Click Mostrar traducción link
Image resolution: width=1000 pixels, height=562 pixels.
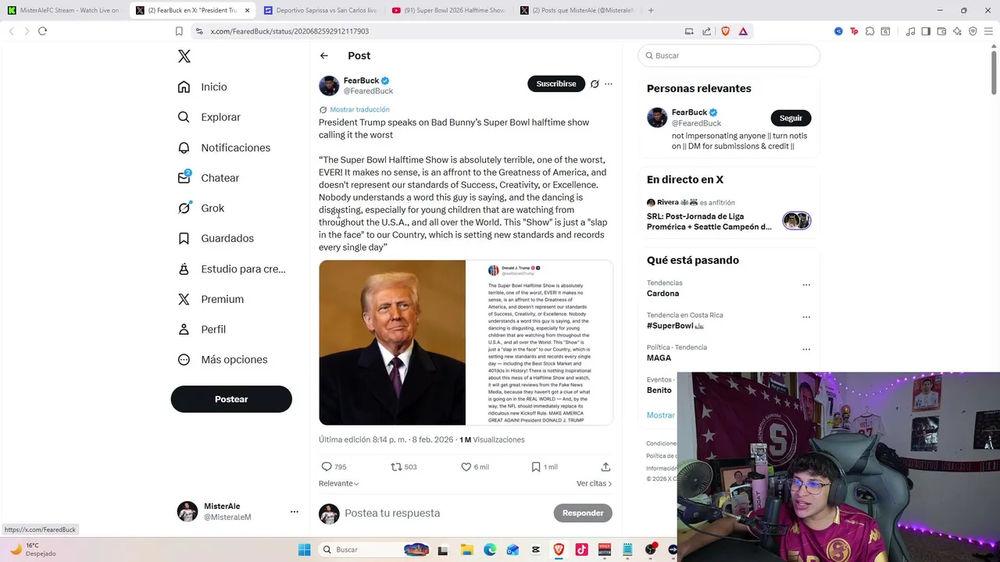pyautogui.click(x=359, y=109)
